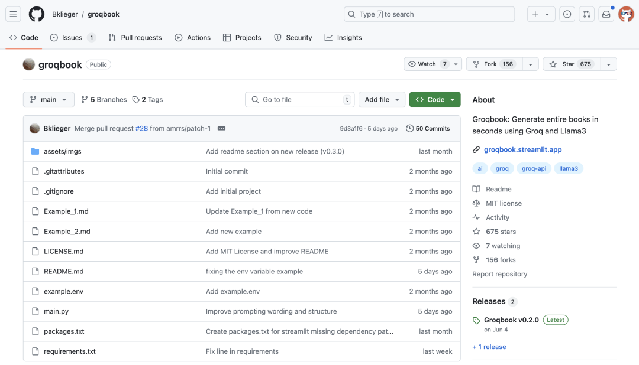The height and width of the screenshot is (365, 639).
Task: Open the Security tab
Action: tap(293, 37)
